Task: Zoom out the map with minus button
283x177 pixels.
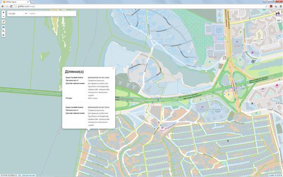Action: coord(3,16)
